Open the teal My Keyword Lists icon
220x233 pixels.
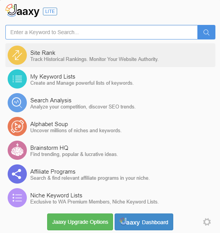click(17, 79)
